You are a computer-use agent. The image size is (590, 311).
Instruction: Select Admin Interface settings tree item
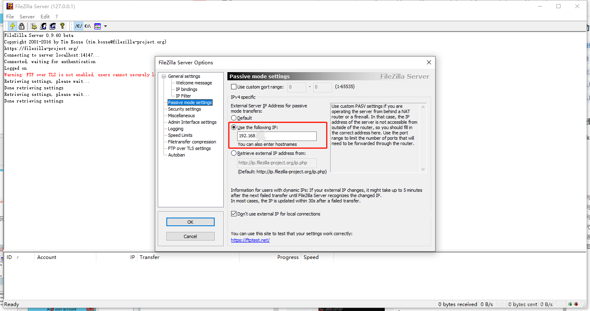[x=192, y=122]
